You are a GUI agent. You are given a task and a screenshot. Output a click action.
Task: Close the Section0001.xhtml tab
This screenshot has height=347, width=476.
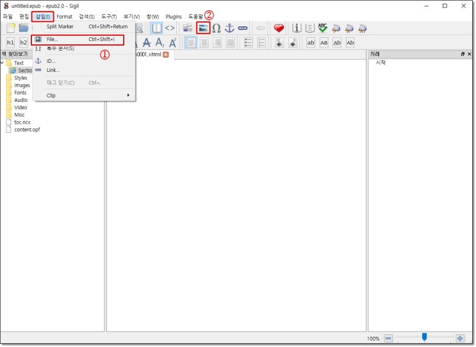tap(165, 55)
